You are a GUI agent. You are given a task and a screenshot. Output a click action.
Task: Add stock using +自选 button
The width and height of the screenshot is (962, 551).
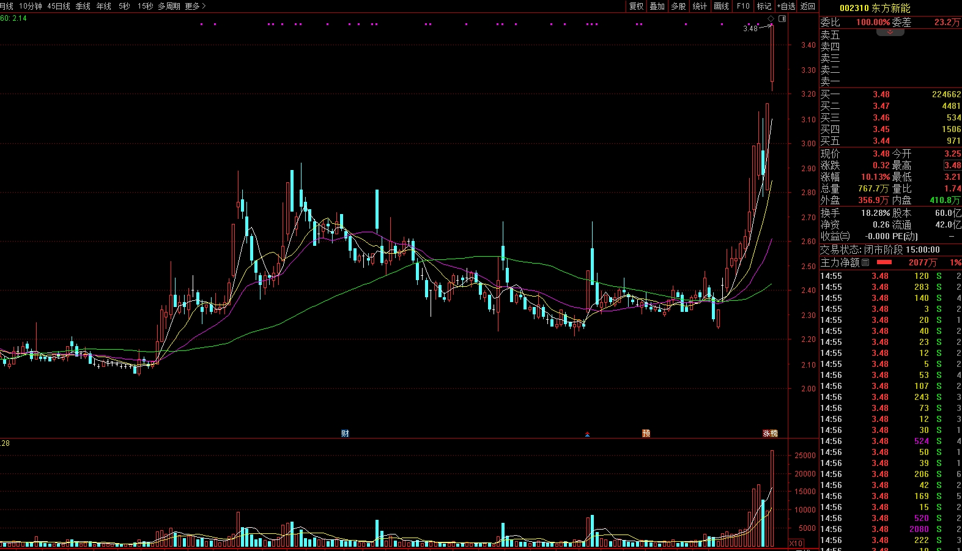(x=786, y=6)
